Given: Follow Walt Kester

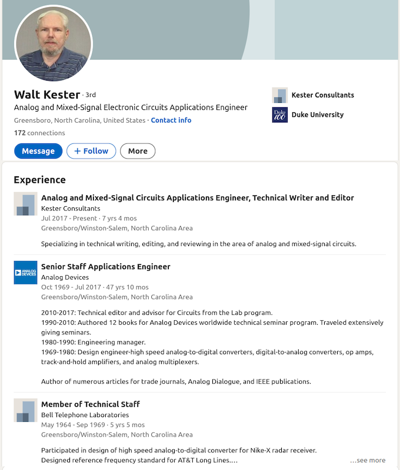Looking at the screenshot, I should (91, 151).
